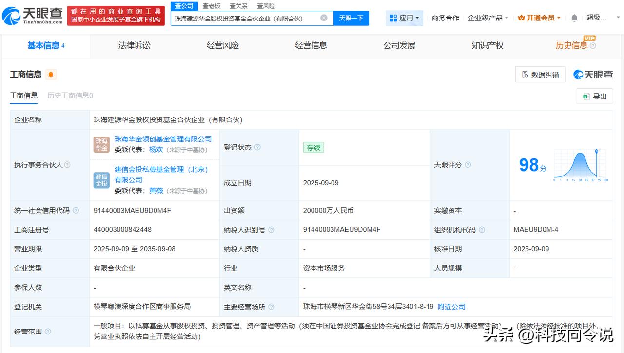Clear the search box with the X icon
Image resolution: width=624 pixels, height=353 pixels.
[324, 18]
